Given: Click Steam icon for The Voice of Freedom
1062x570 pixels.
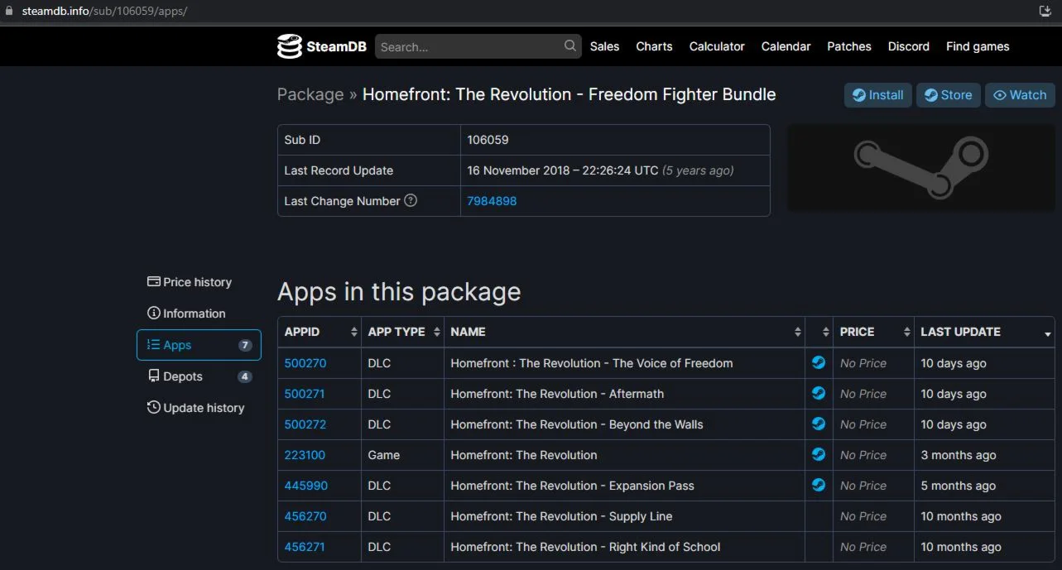Looking at the screenshot, I should pyautogui.click(x=819, y=362).
